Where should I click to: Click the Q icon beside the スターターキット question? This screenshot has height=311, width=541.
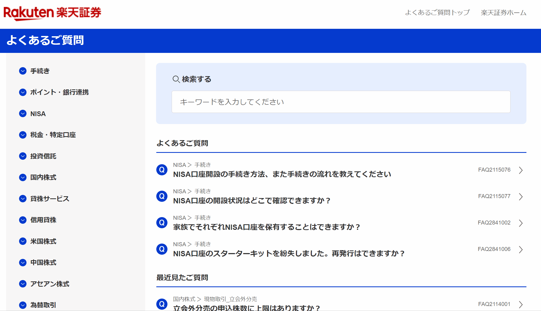[x=162, y=249]
